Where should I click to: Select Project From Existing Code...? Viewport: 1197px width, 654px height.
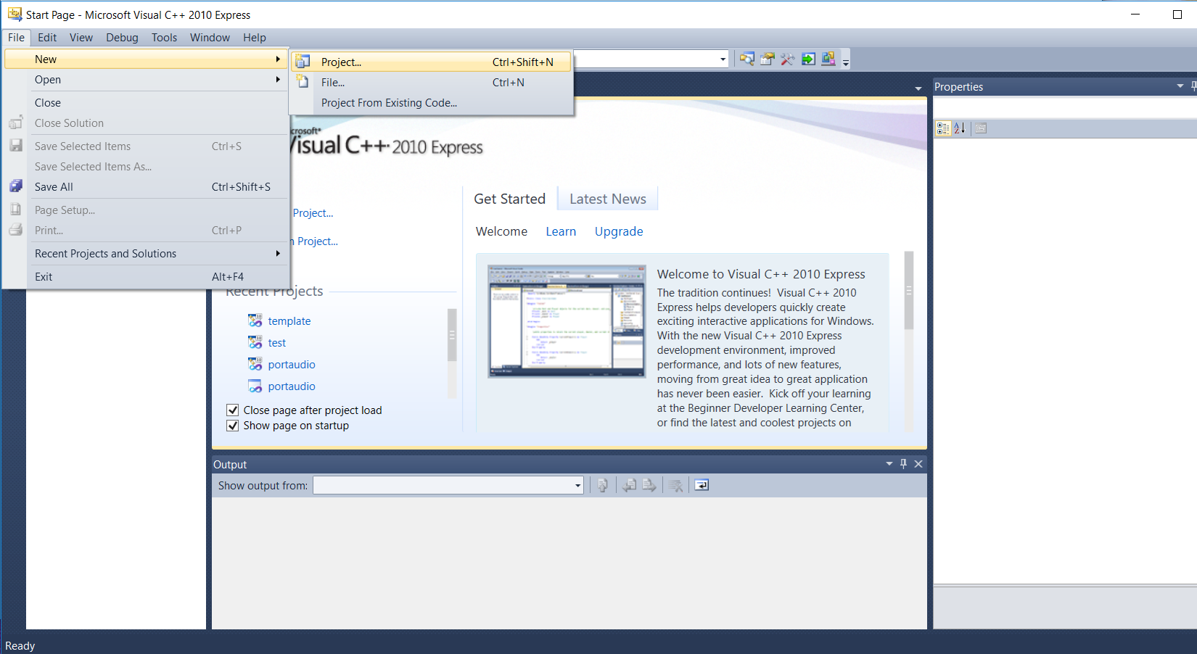431,103
